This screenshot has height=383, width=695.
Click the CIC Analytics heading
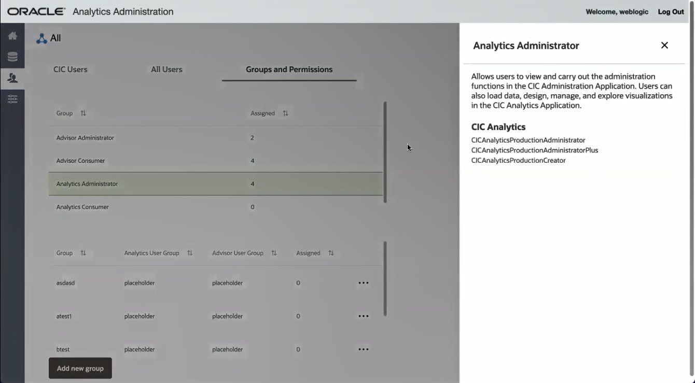(x=498, y=127)
